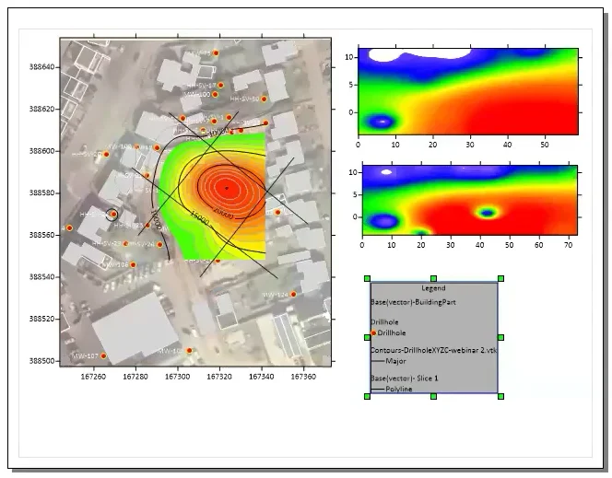Click the topmost drillhole marker on the map
Image resolution: width=612 pixels, height=478 pixels.
point(216,52)
